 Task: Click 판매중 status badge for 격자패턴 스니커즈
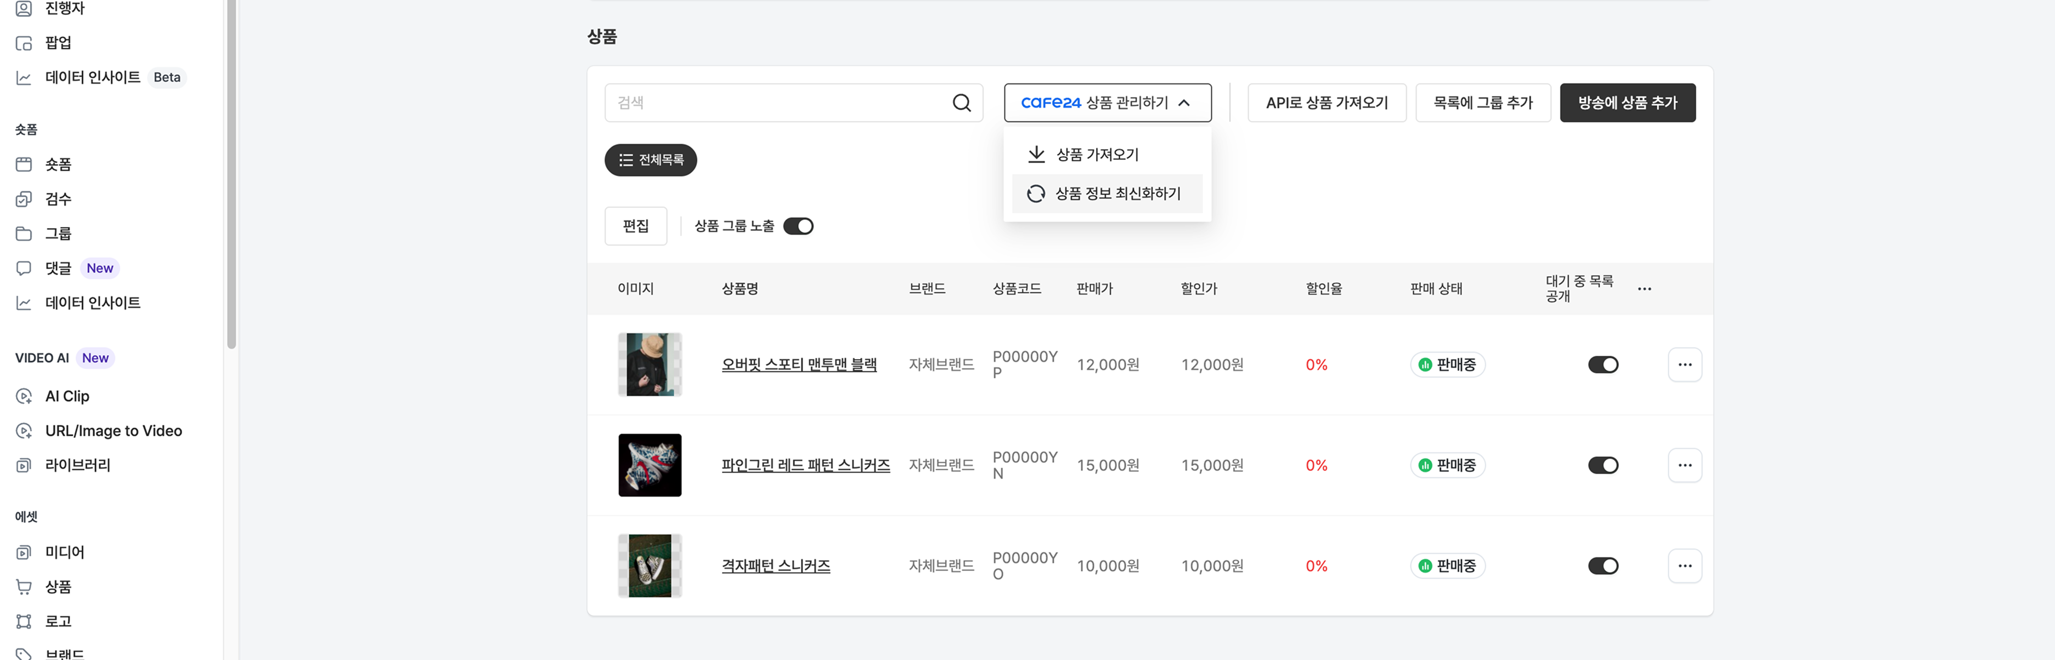pos(1447,565)
